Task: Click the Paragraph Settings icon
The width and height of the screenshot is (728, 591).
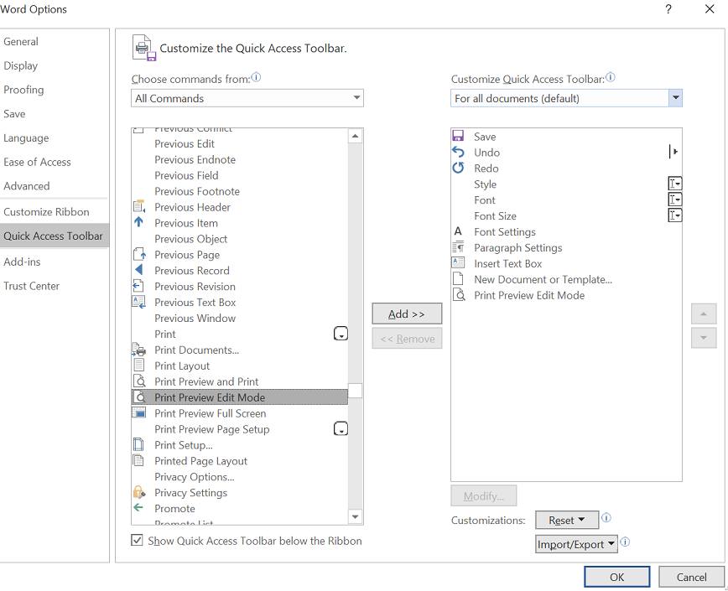Action: point(458,246)
